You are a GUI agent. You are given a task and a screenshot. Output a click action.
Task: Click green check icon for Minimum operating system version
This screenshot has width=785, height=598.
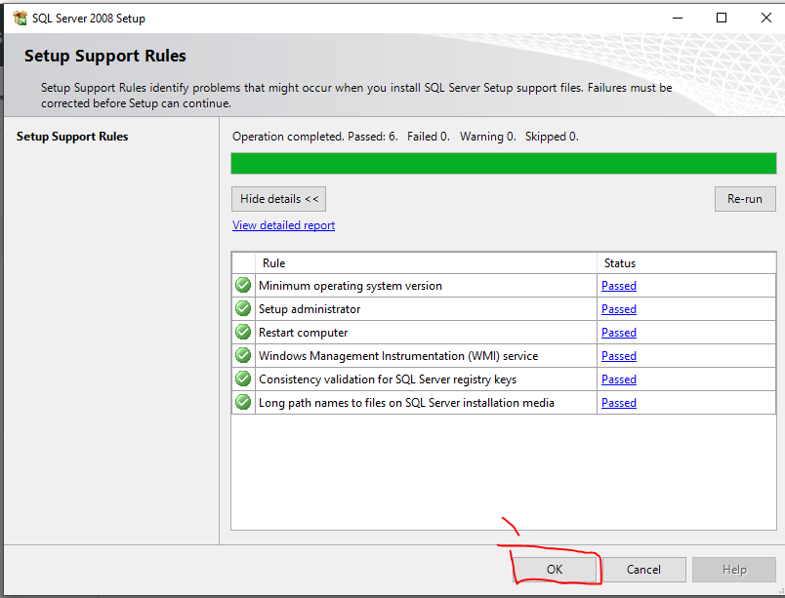coord(243,285)
